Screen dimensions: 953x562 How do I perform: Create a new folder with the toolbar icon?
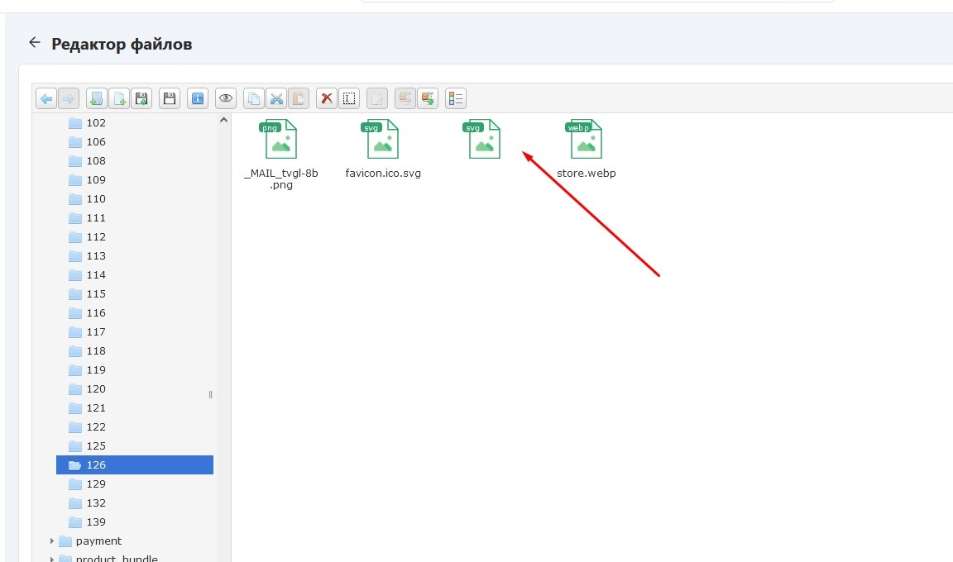pos(96,98)
